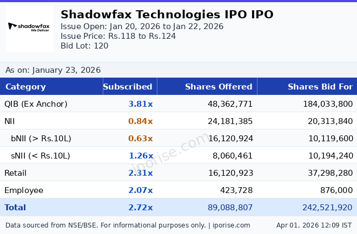The width and height of the screenshot is (357, 234).
Task: Click the Shadowfax Technologies IPO title
Action: click(167, 15)
